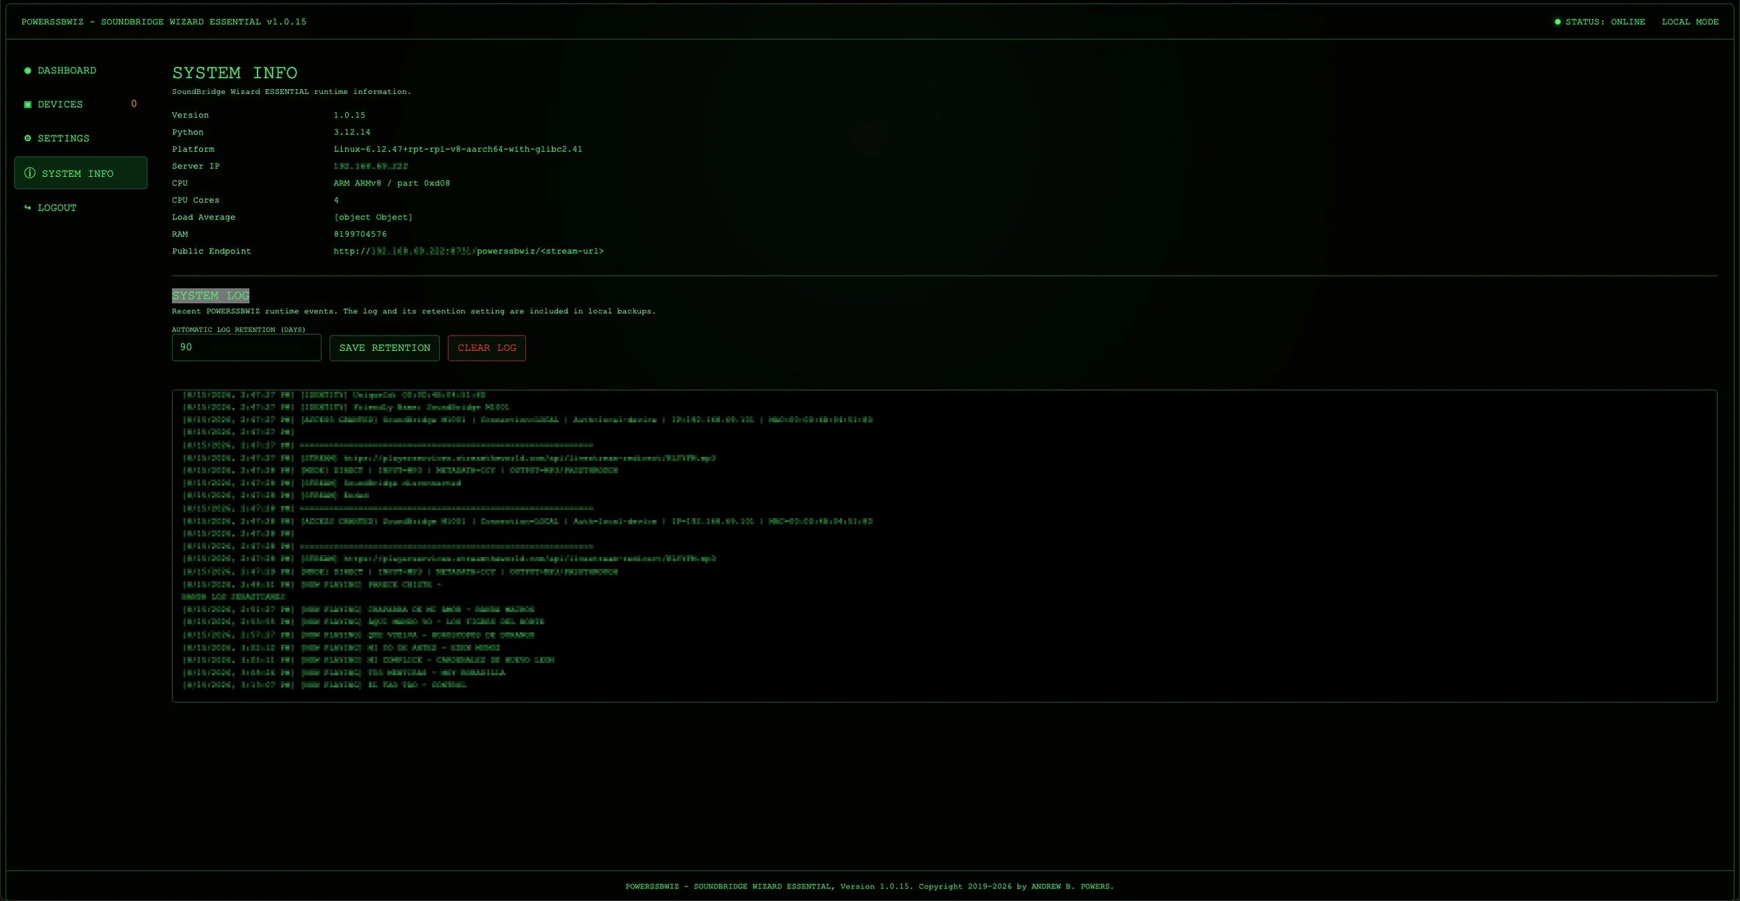1740x901 pixels.
Task: Focus the log retention days field
Action: coord(246,347)
